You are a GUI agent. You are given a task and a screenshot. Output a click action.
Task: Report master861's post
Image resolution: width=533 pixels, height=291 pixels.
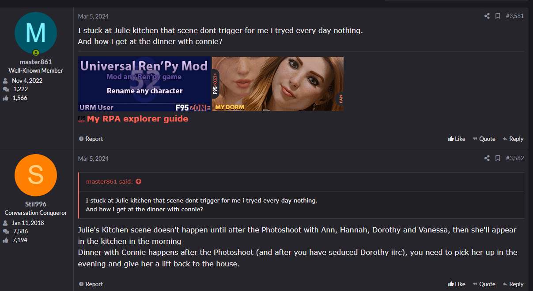(x=91, y=139)
